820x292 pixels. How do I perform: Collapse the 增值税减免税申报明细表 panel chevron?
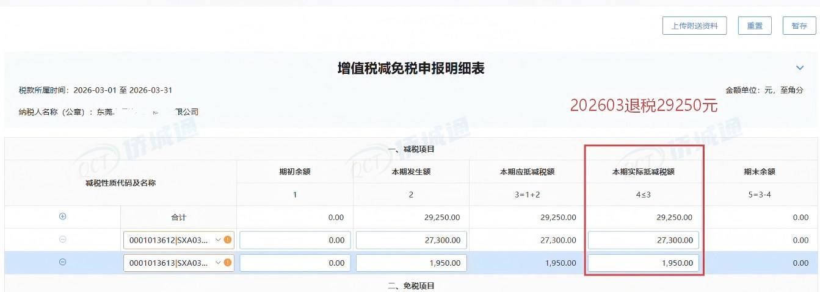point(800,68)
